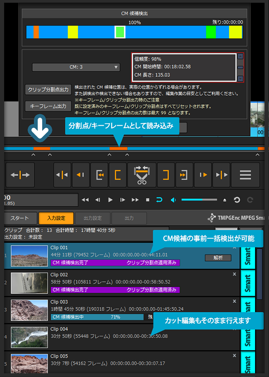Click first caret marker under timeline
The image size is (269, 377).
[x=33, y=154]
